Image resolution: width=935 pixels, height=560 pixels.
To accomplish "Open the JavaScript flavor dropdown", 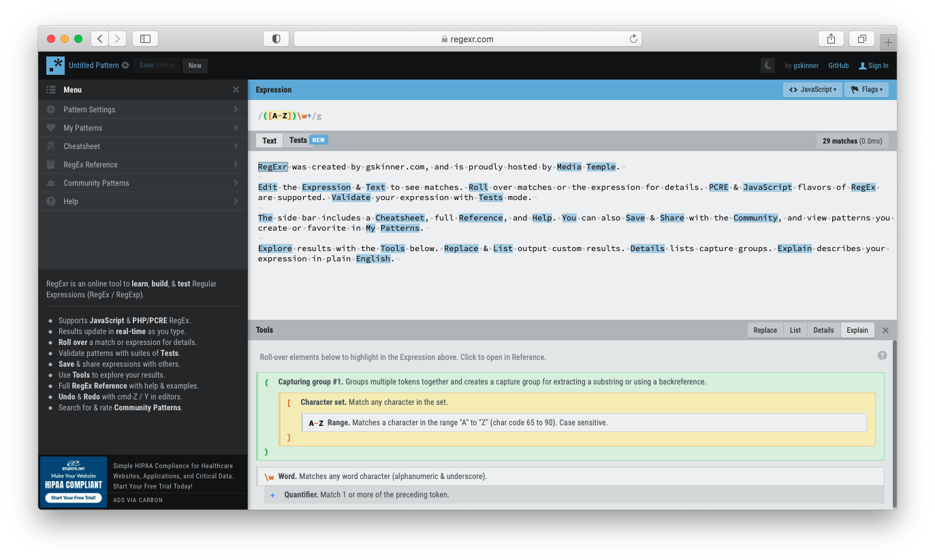I will 812,90.
